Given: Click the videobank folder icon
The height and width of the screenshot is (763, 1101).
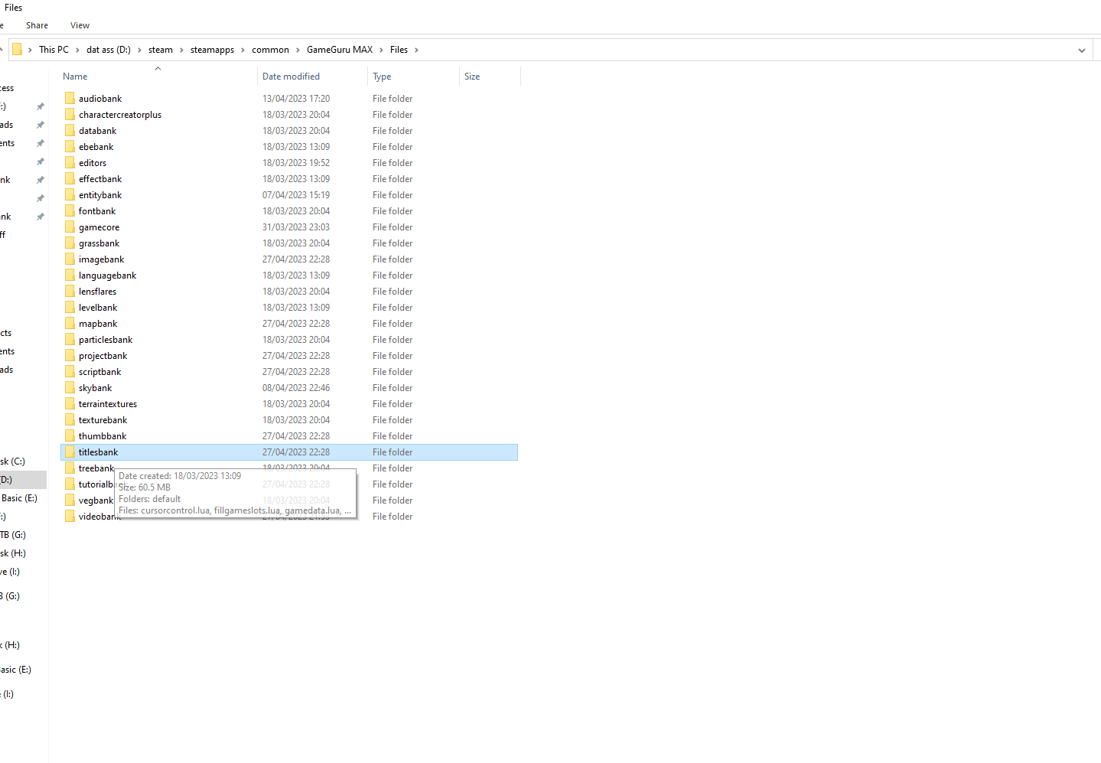Looking at the screenshot, I should (x=70, y=516).
